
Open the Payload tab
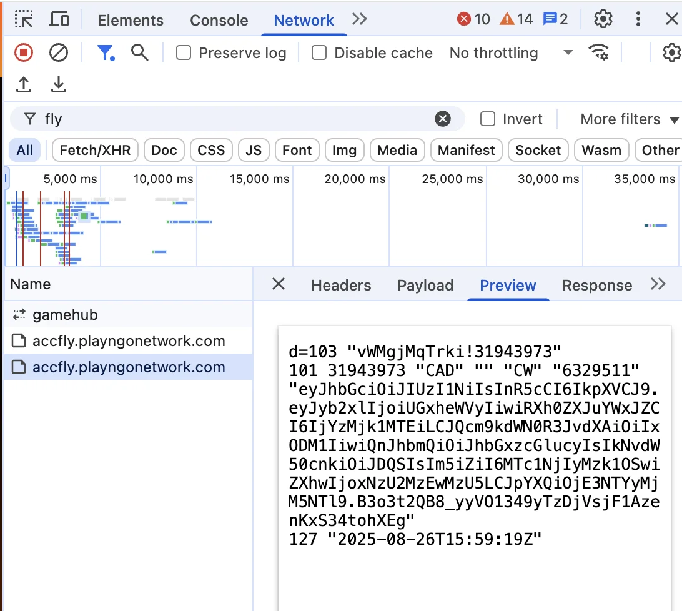click(x=425, y=285)
